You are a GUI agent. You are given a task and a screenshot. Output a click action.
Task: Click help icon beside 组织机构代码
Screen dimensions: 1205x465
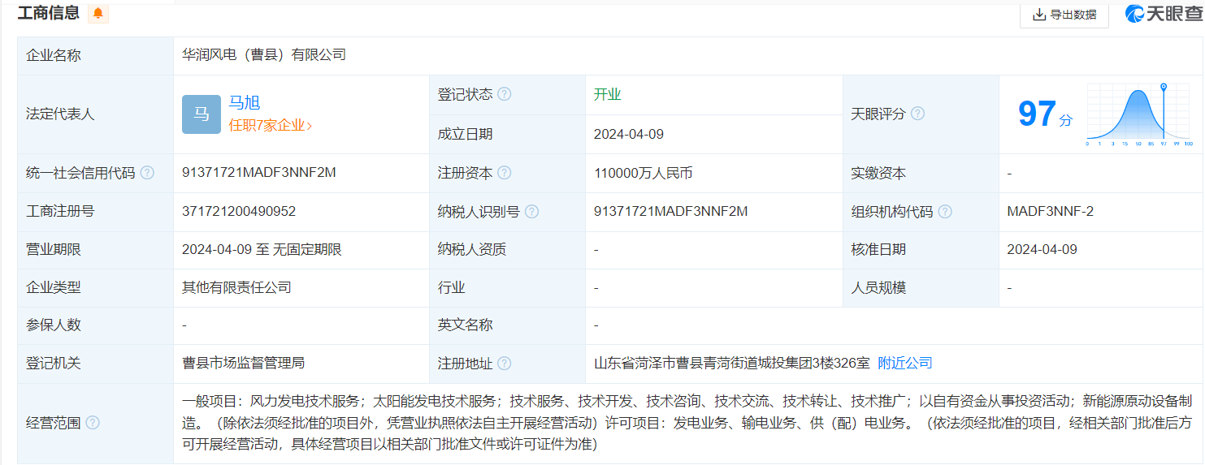tap(945, 212)
